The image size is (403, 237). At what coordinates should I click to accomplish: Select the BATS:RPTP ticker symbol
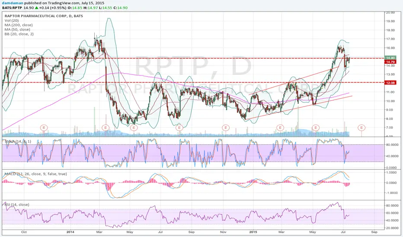click(12, 8)
